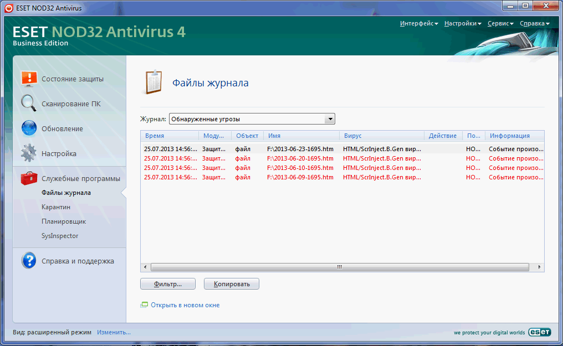Screen dimensions: 563x346
Task: Open the Настройка section
Action: click(x=59, y=153)
